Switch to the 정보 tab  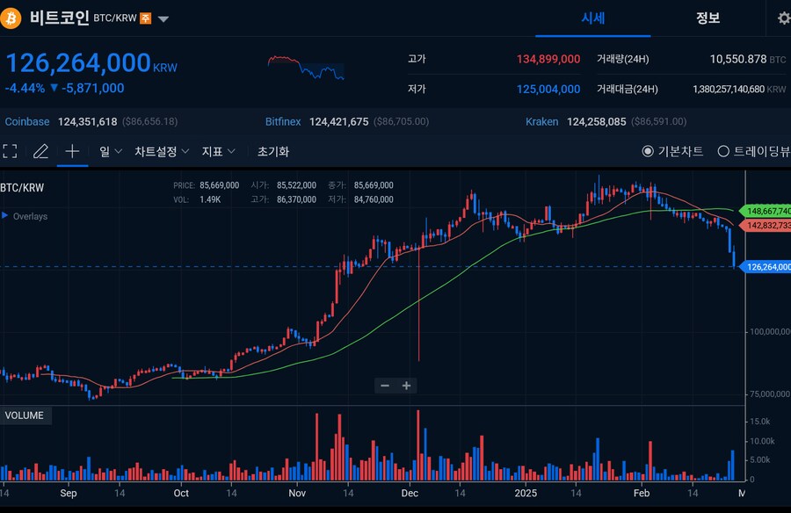click(x=708, y=18)
